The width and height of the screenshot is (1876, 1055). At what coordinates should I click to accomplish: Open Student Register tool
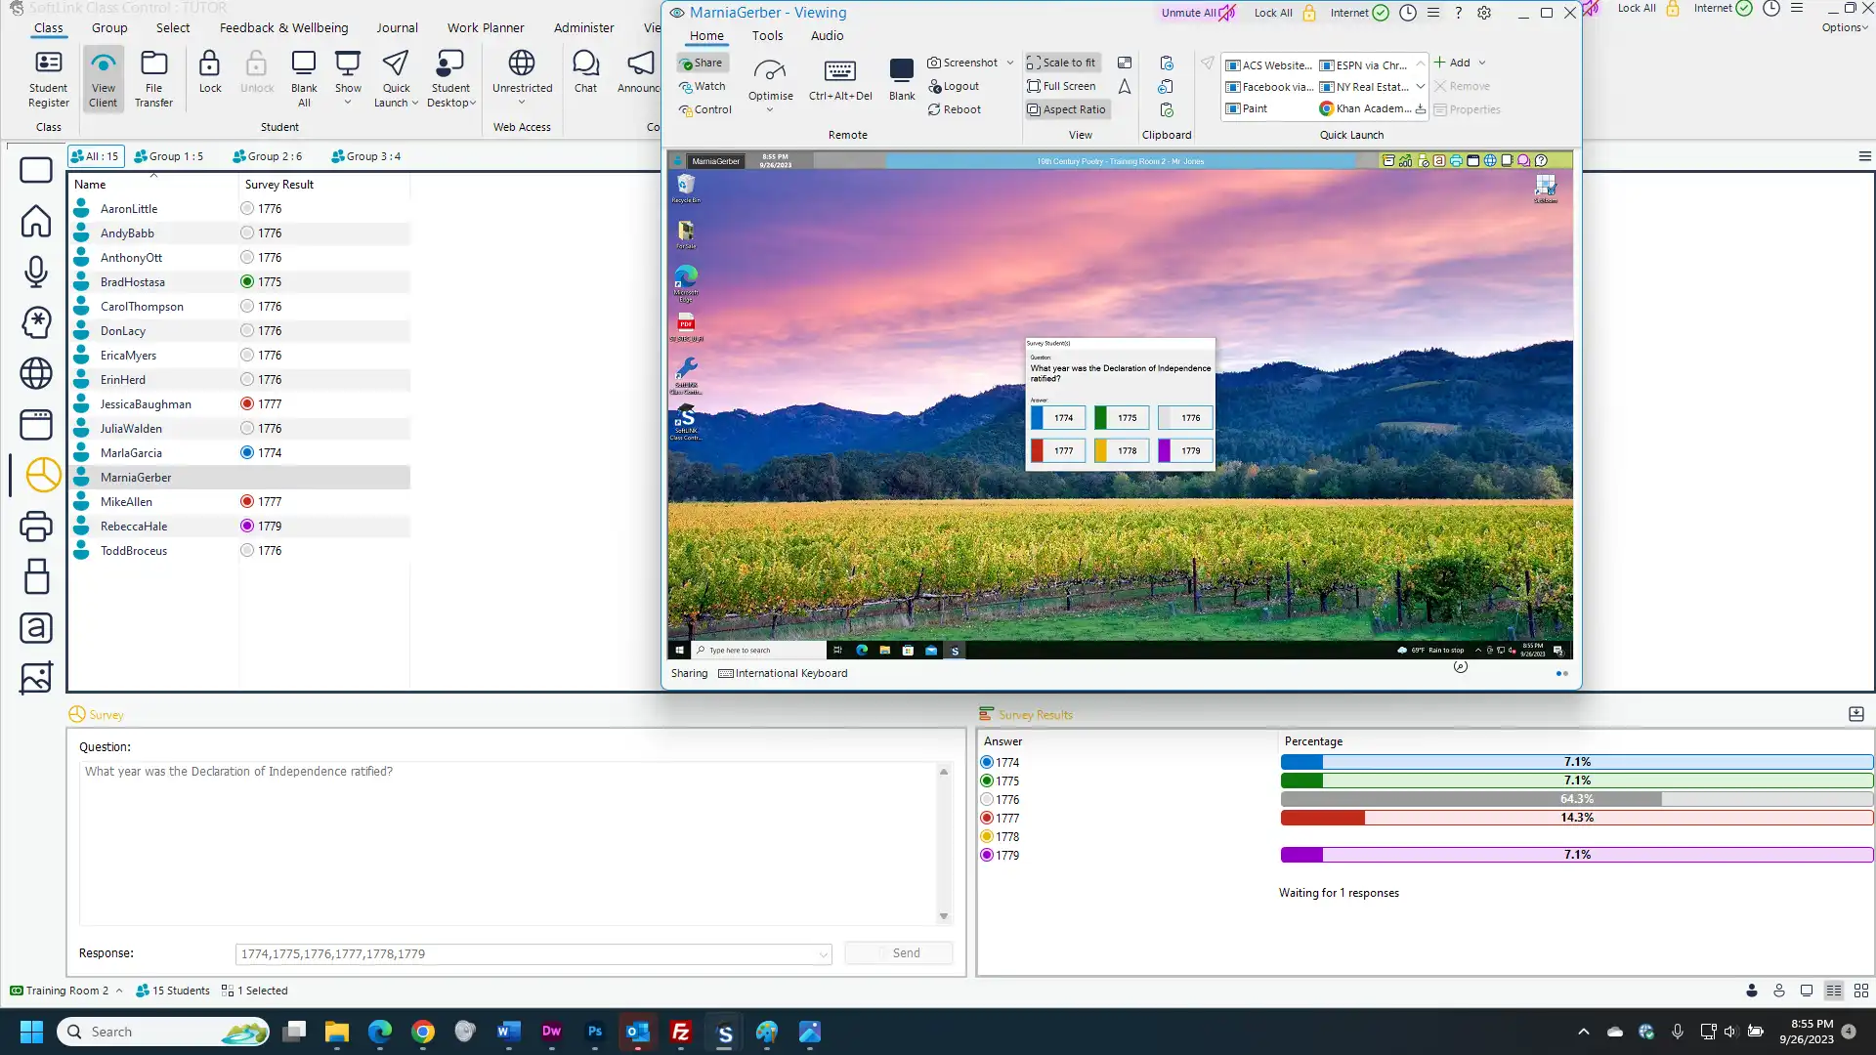(x=48, y=78)
